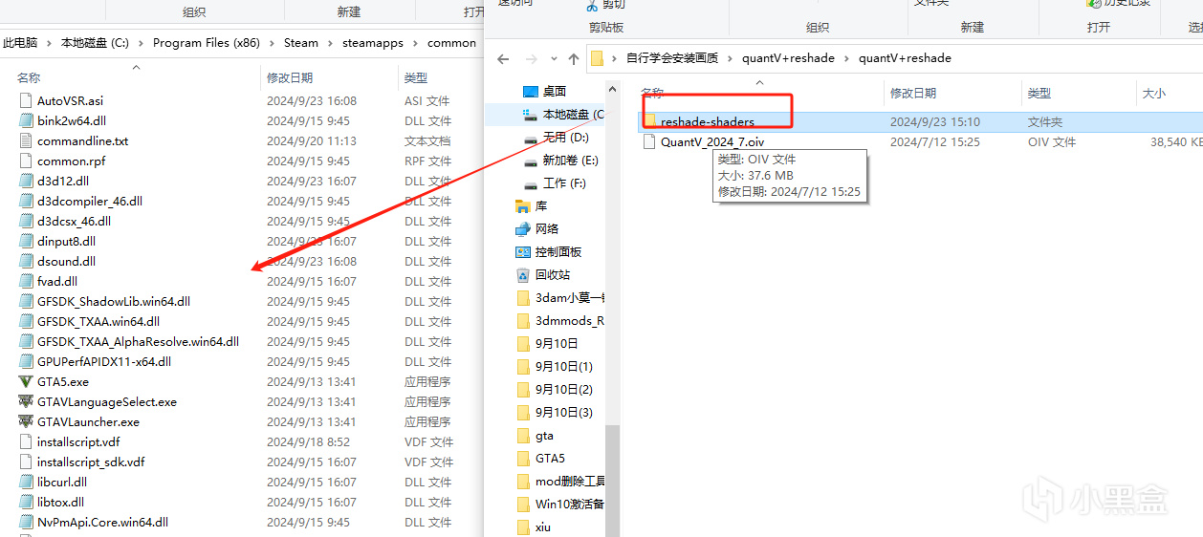
Task: Select AutoVSR.asi file icon
Action: click(x=27, y=100)
